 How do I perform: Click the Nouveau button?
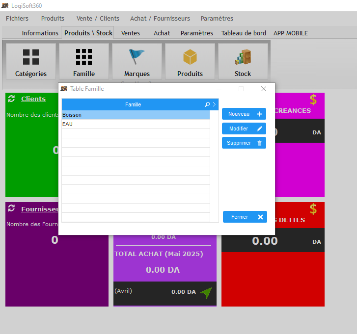(244, 114)
